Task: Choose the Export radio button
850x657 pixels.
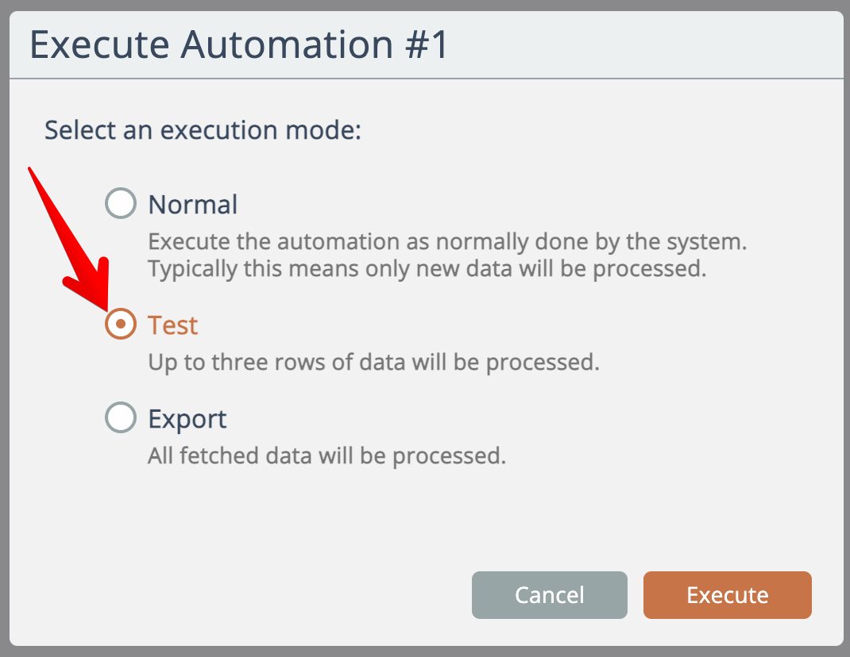Action: (121, 418)
